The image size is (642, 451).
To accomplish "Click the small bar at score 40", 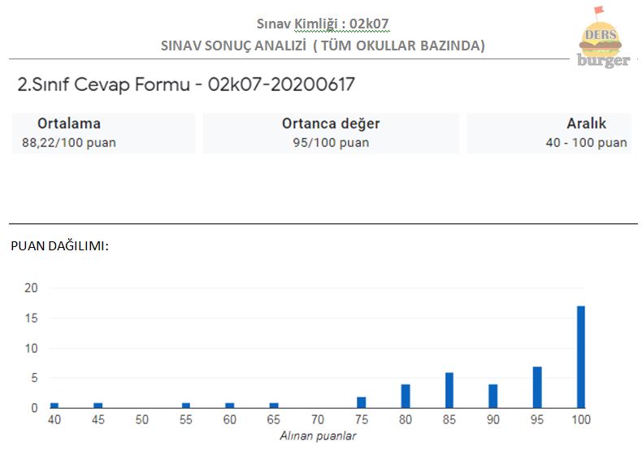I will click(x=54, y=405).
